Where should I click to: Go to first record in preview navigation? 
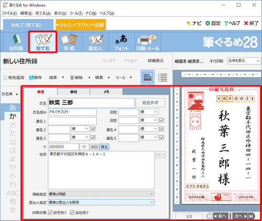point(210,216)
